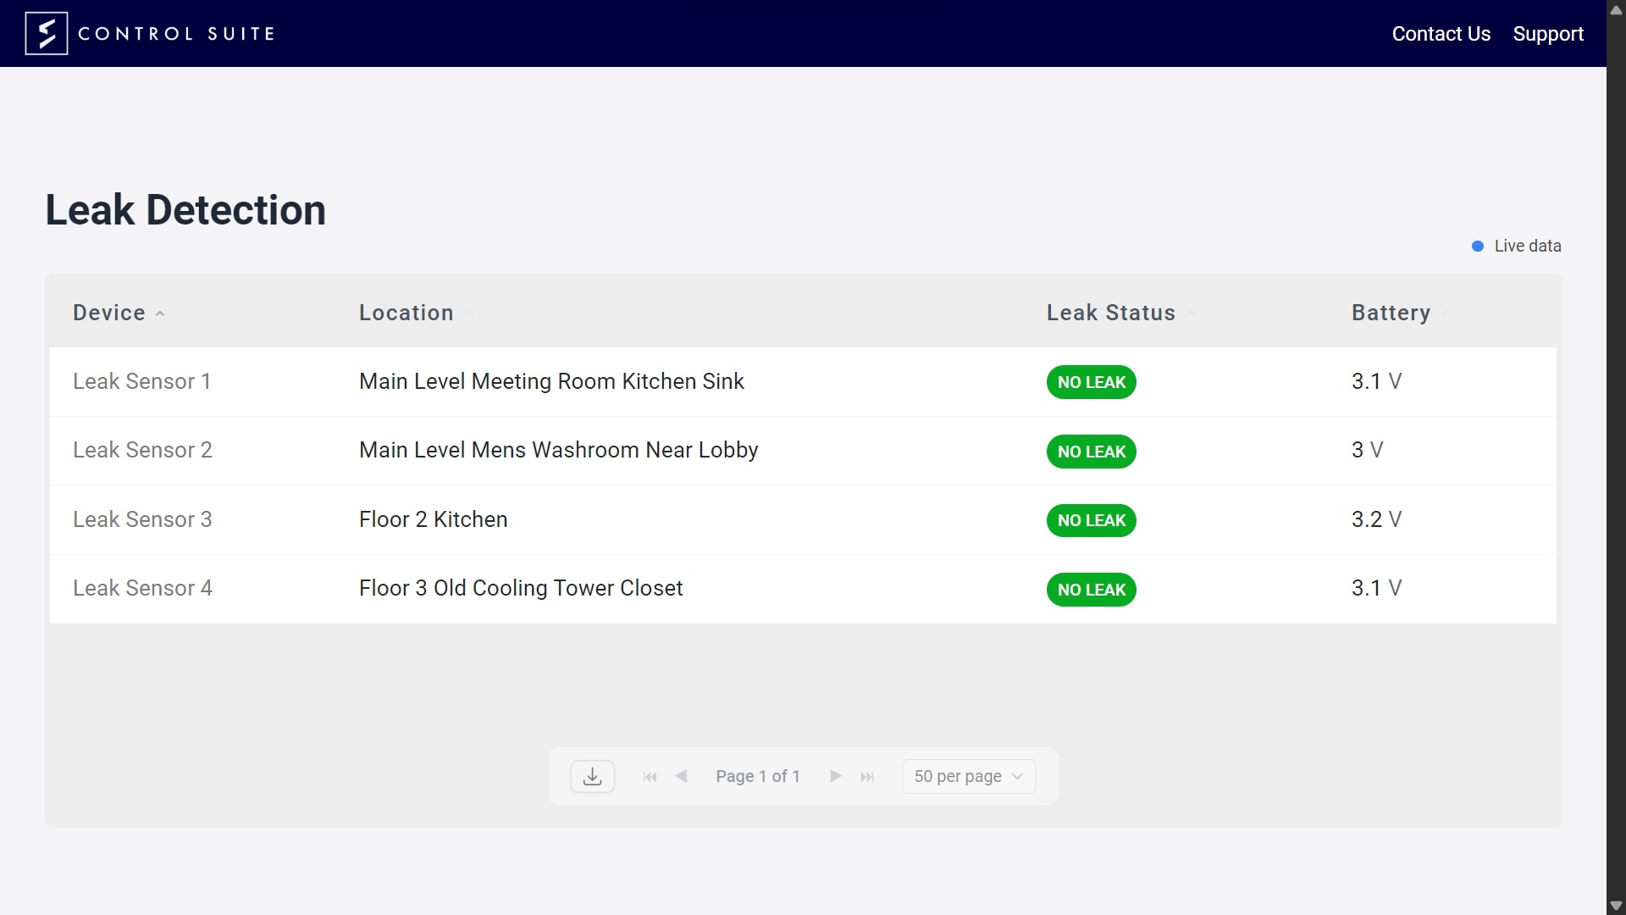Click the next page arrow
This screenshot has height=915, width=1626.
click(x=835, y=776)
